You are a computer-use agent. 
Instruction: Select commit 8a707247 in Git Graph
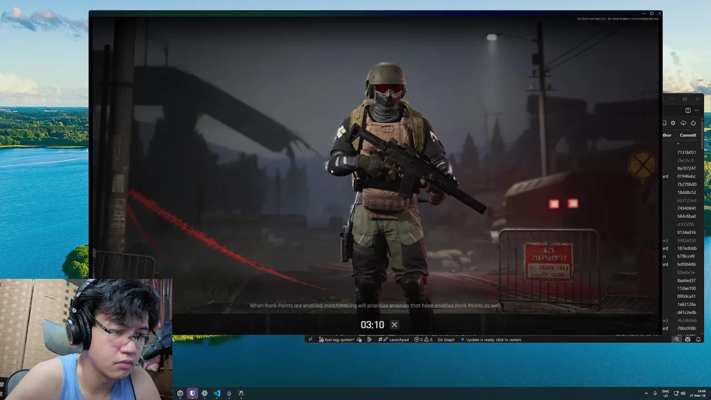click(687, 168)
